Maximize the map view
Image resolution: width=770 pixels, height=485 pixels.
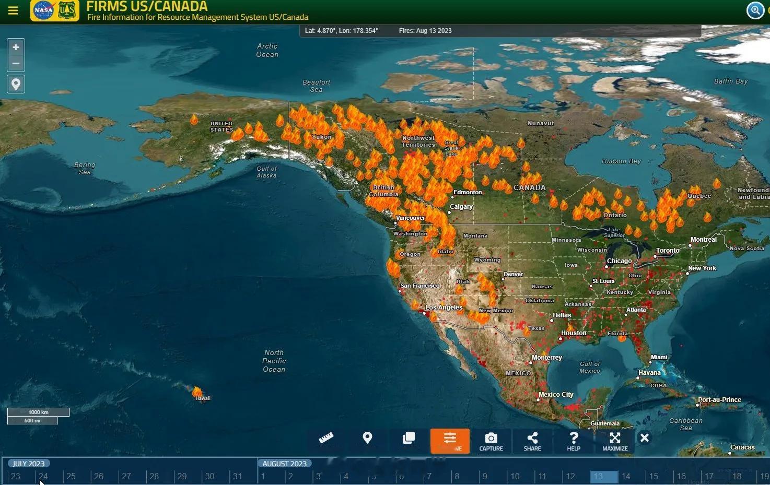(x=615, y=441)
